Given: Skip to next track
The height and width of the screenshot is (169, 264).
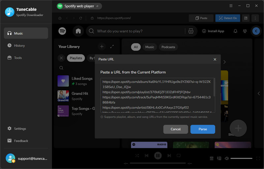Looking at the screenshot, I should 169,156.
